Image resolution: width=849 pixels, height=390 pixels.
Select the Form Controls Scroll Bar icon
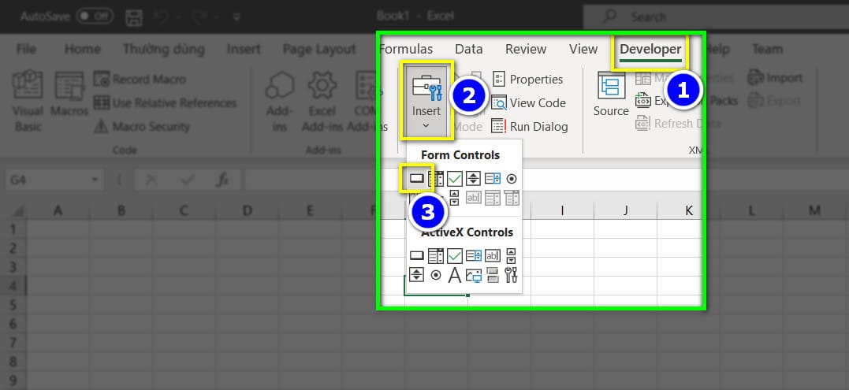pyautogui.click(x=454, y=198)
